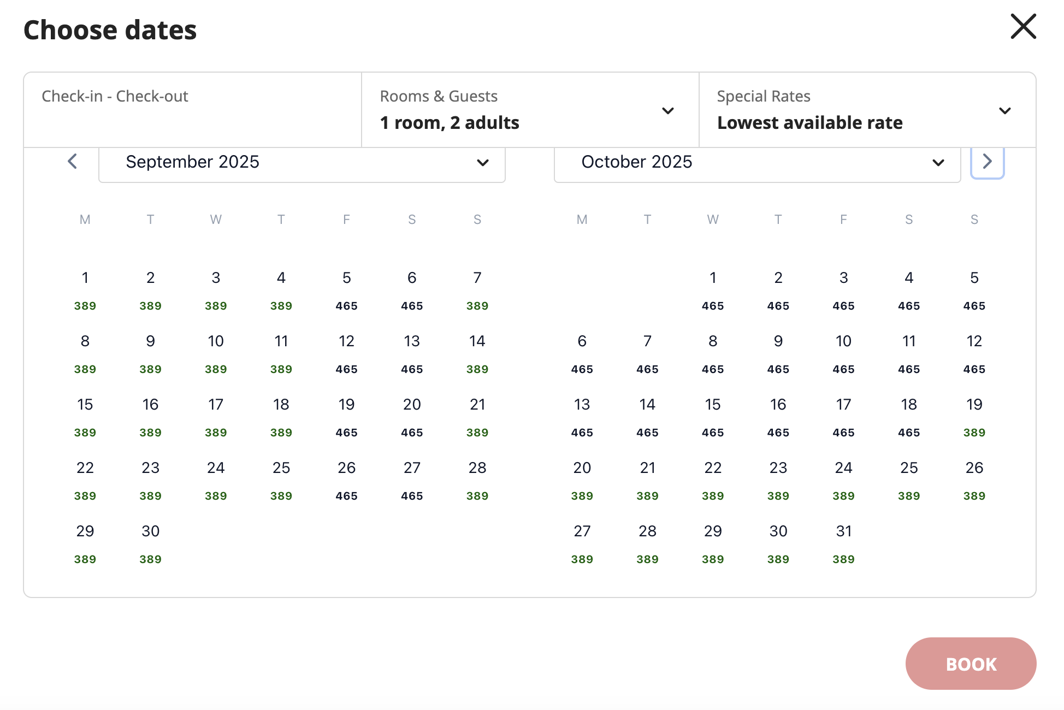1064x710 pixels.
Task: Select September 22 on the calendar
Action: [85, 481]
